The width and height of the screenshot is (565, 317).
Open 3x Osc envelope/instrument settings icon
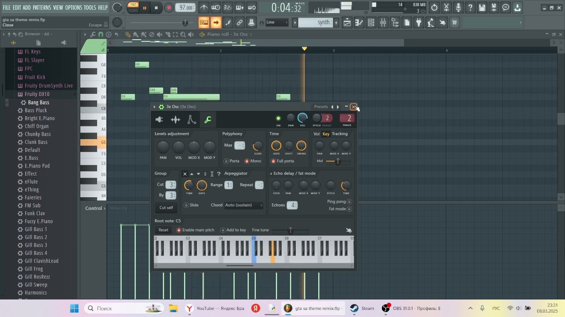(192, 119)
